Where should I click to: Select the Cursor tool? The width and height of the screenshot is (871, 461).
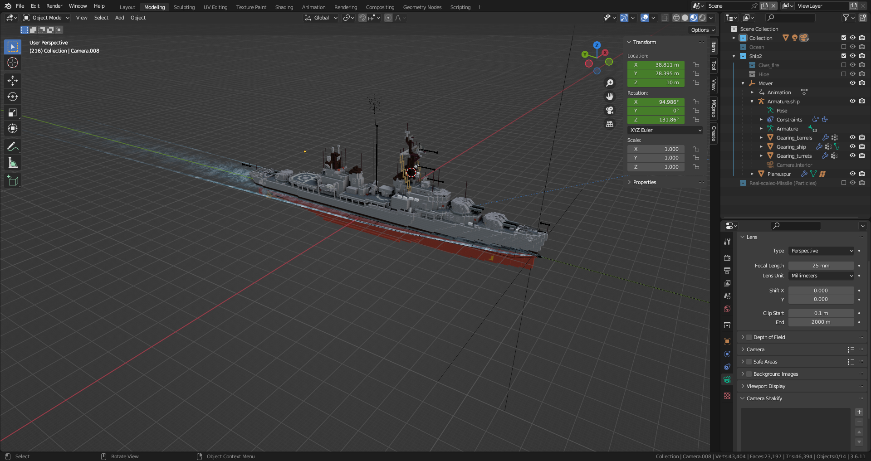coord(13,63)
